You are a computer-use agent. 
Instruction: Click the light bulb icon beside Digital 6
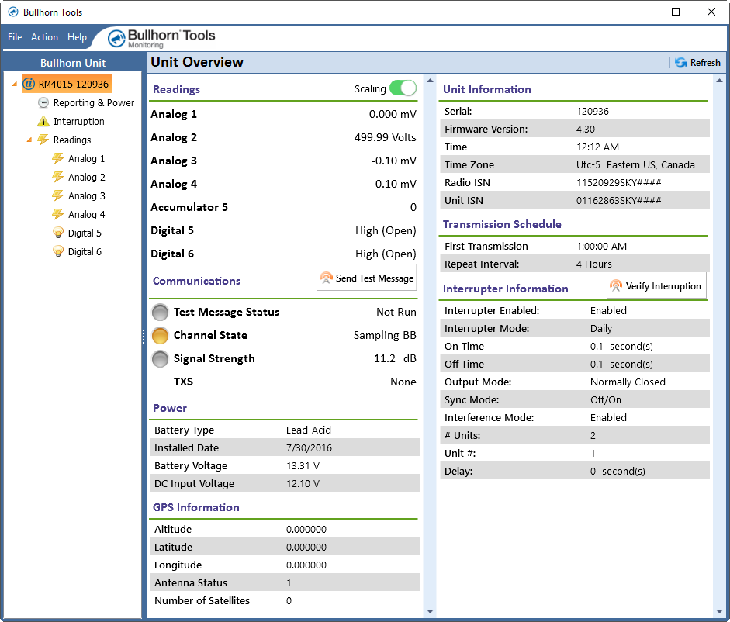[57, 251]
